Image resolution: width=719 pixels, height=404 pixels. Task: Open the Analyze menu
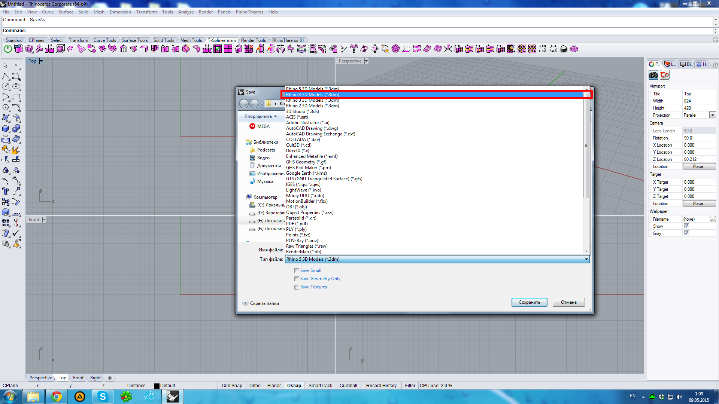coord(186,12)
